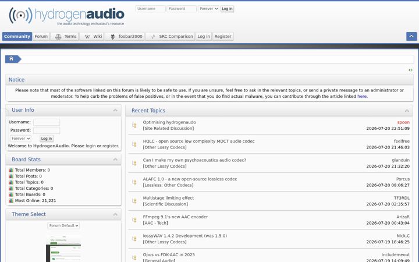Image resolution: width=419 pixels, height=262 pixels.
Task: Focus the User Info Password field
Action: point(47,130)
